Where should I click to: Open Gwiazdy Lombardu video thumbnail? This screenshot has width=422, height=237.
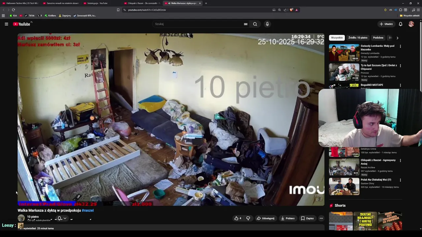tap(344, 53)
